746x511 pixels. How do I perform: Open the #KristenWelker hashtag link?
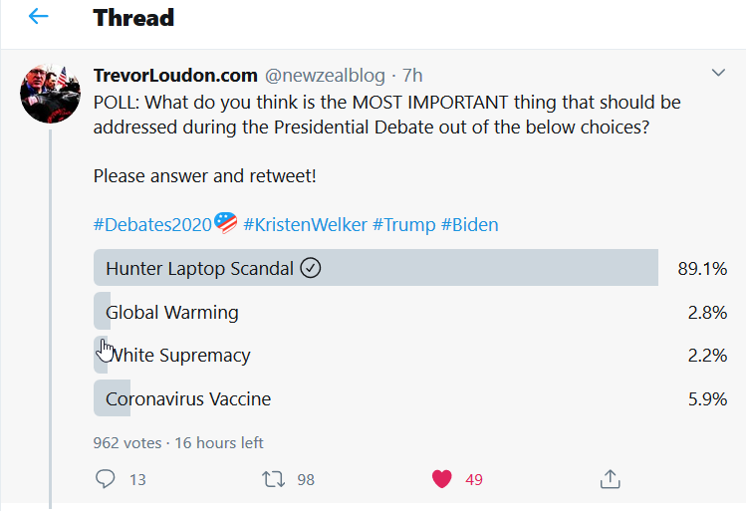tap(305, 224)
